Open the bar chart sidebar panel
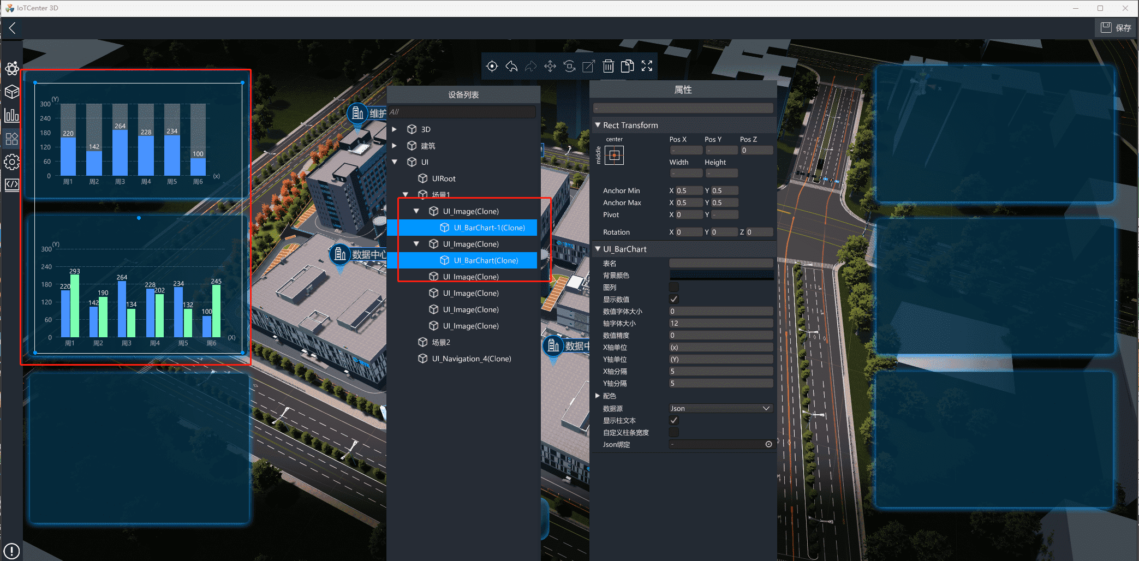 point(11,115)
